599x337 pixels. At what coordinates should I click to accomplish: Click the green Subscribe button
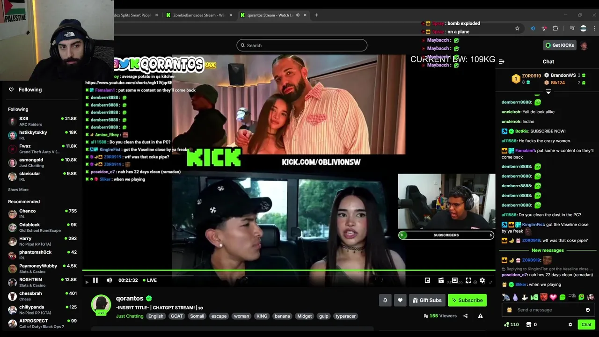(467, 300)
